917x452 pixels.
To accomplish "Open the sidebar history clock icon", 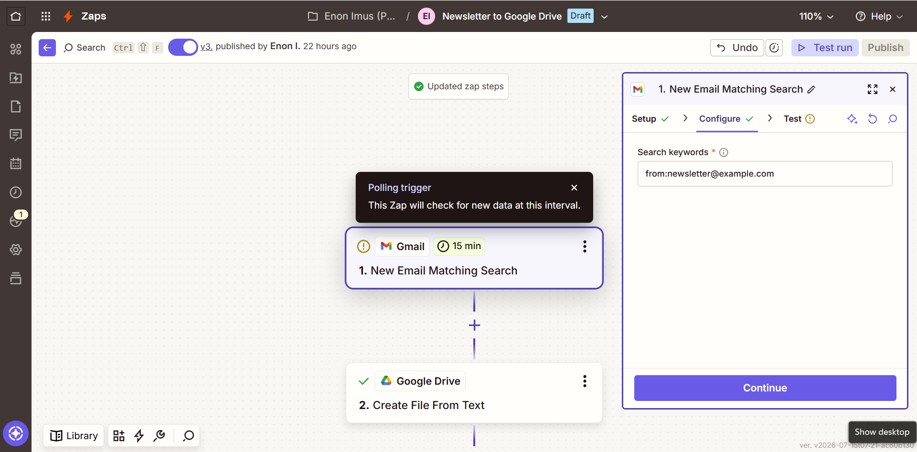I will (x=16, y=192).
